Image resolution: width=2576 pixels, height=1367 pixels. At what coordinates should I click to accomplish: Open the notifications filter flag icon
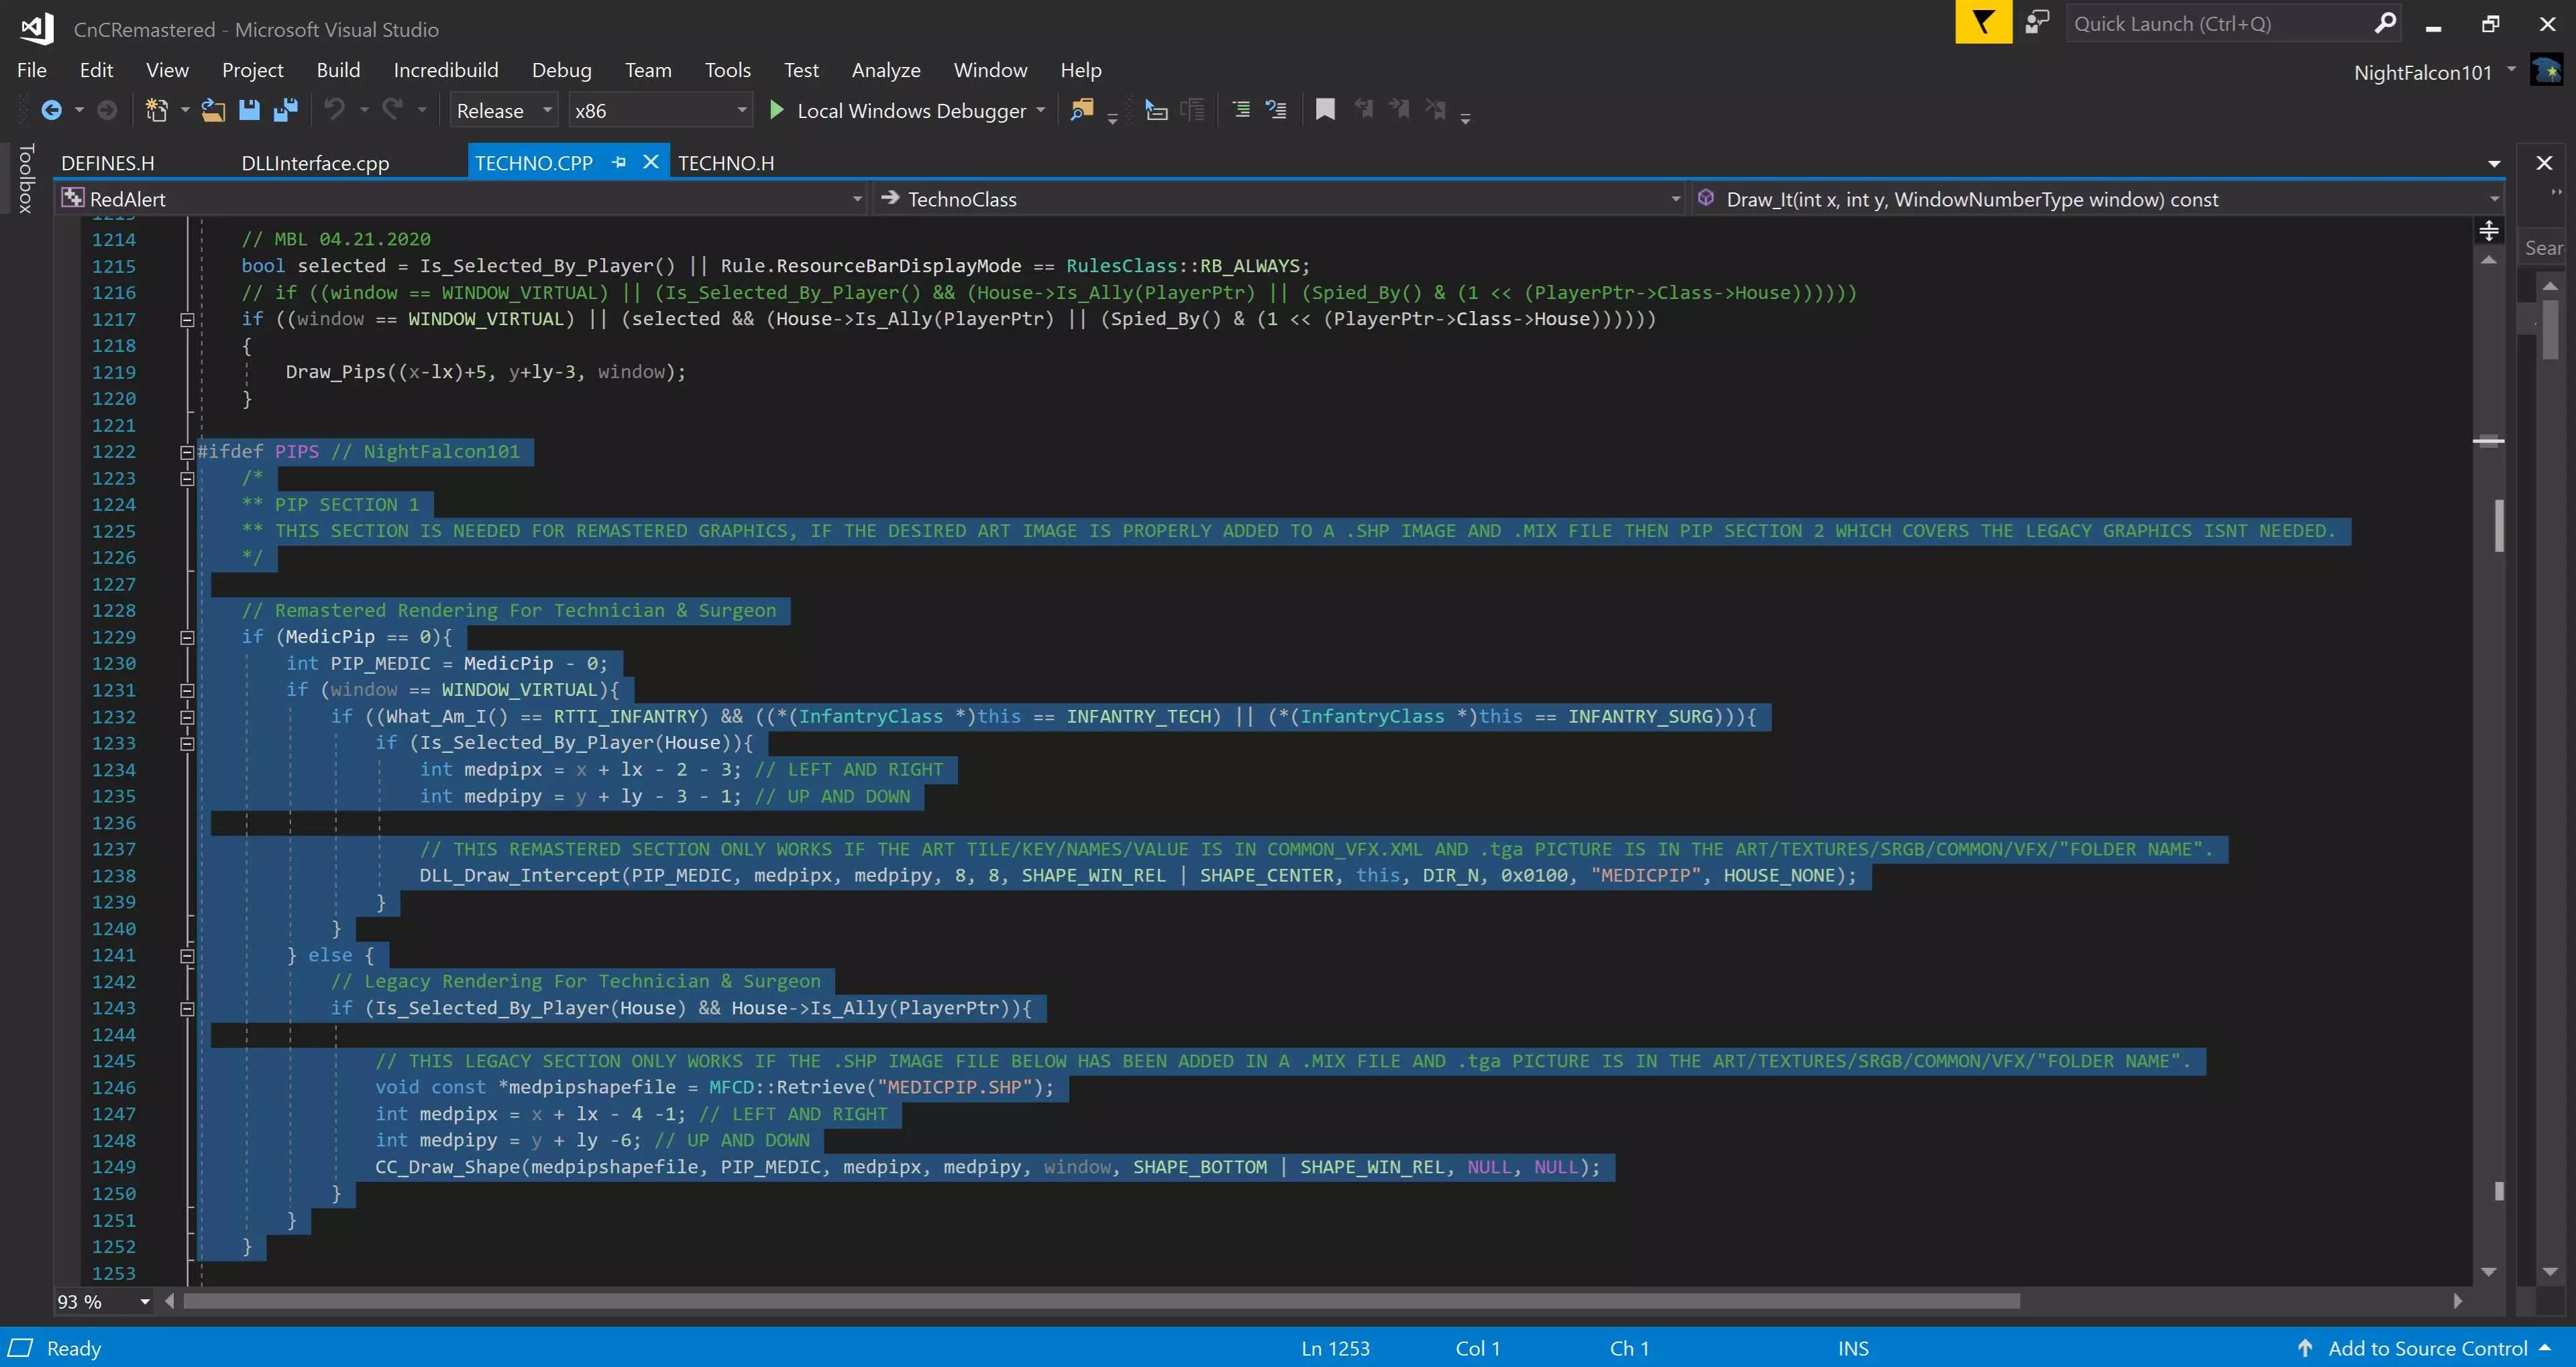click(1983, 23)
